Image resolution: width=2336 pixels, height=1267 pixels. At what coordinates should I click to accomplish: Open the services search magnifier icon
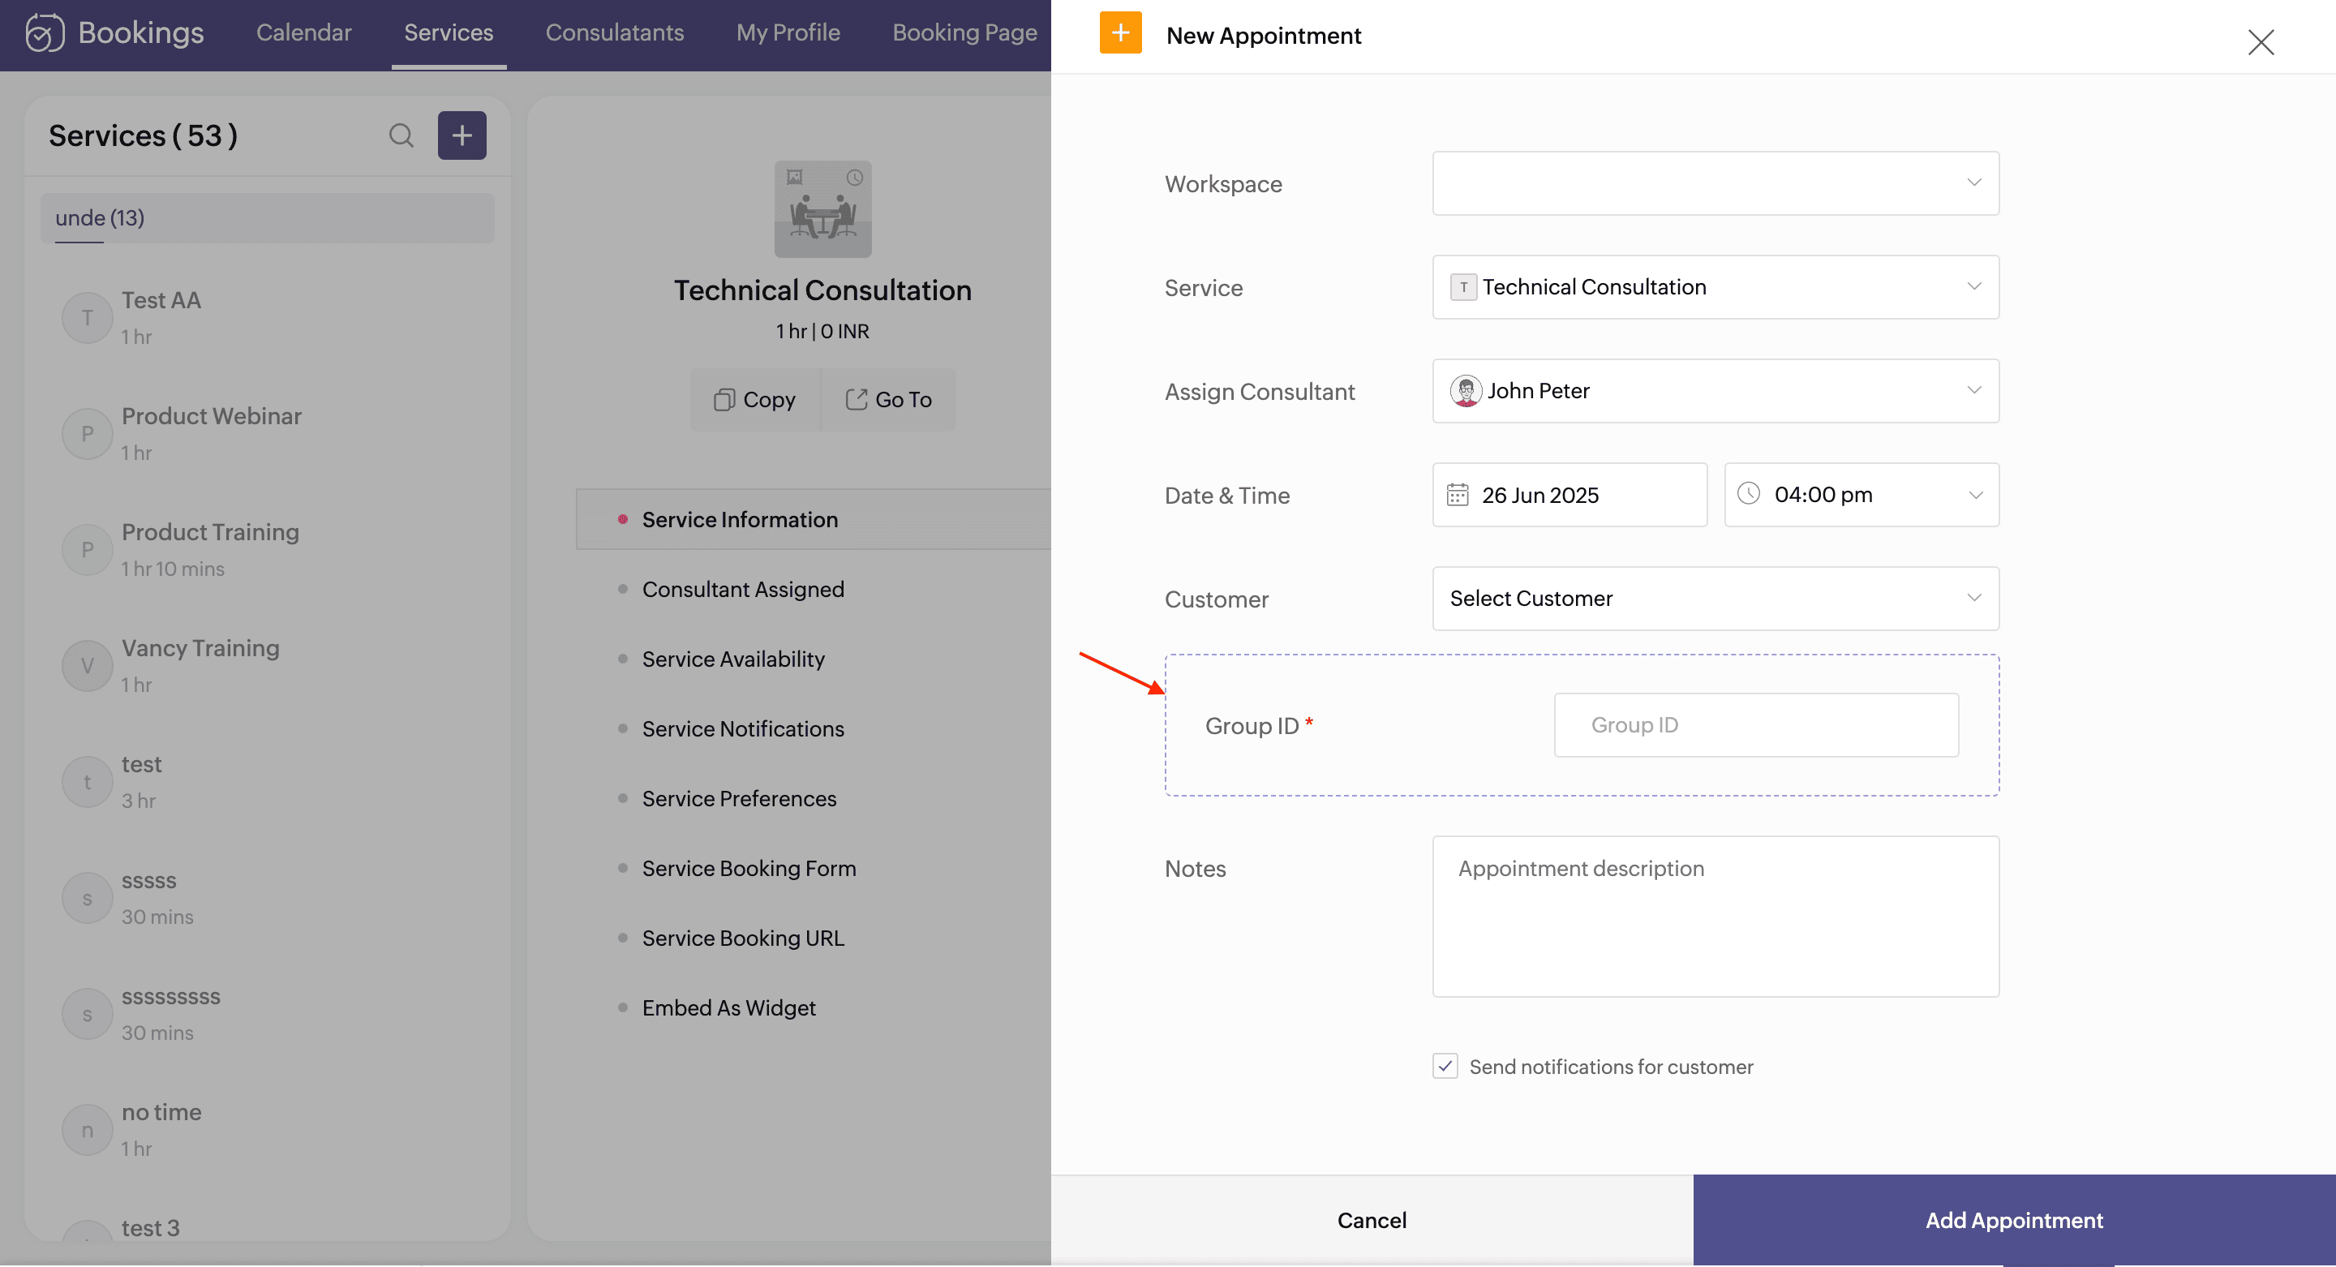pyautogui.click(x=401, y=135)
